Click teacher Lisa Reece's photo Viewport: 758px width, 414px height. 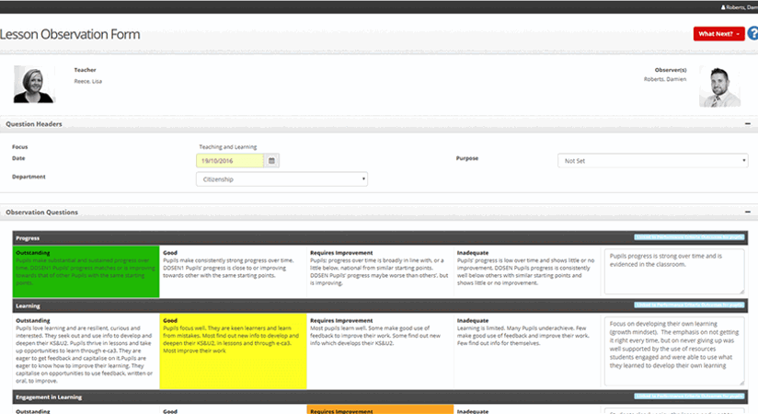click(x=34, y=84)
